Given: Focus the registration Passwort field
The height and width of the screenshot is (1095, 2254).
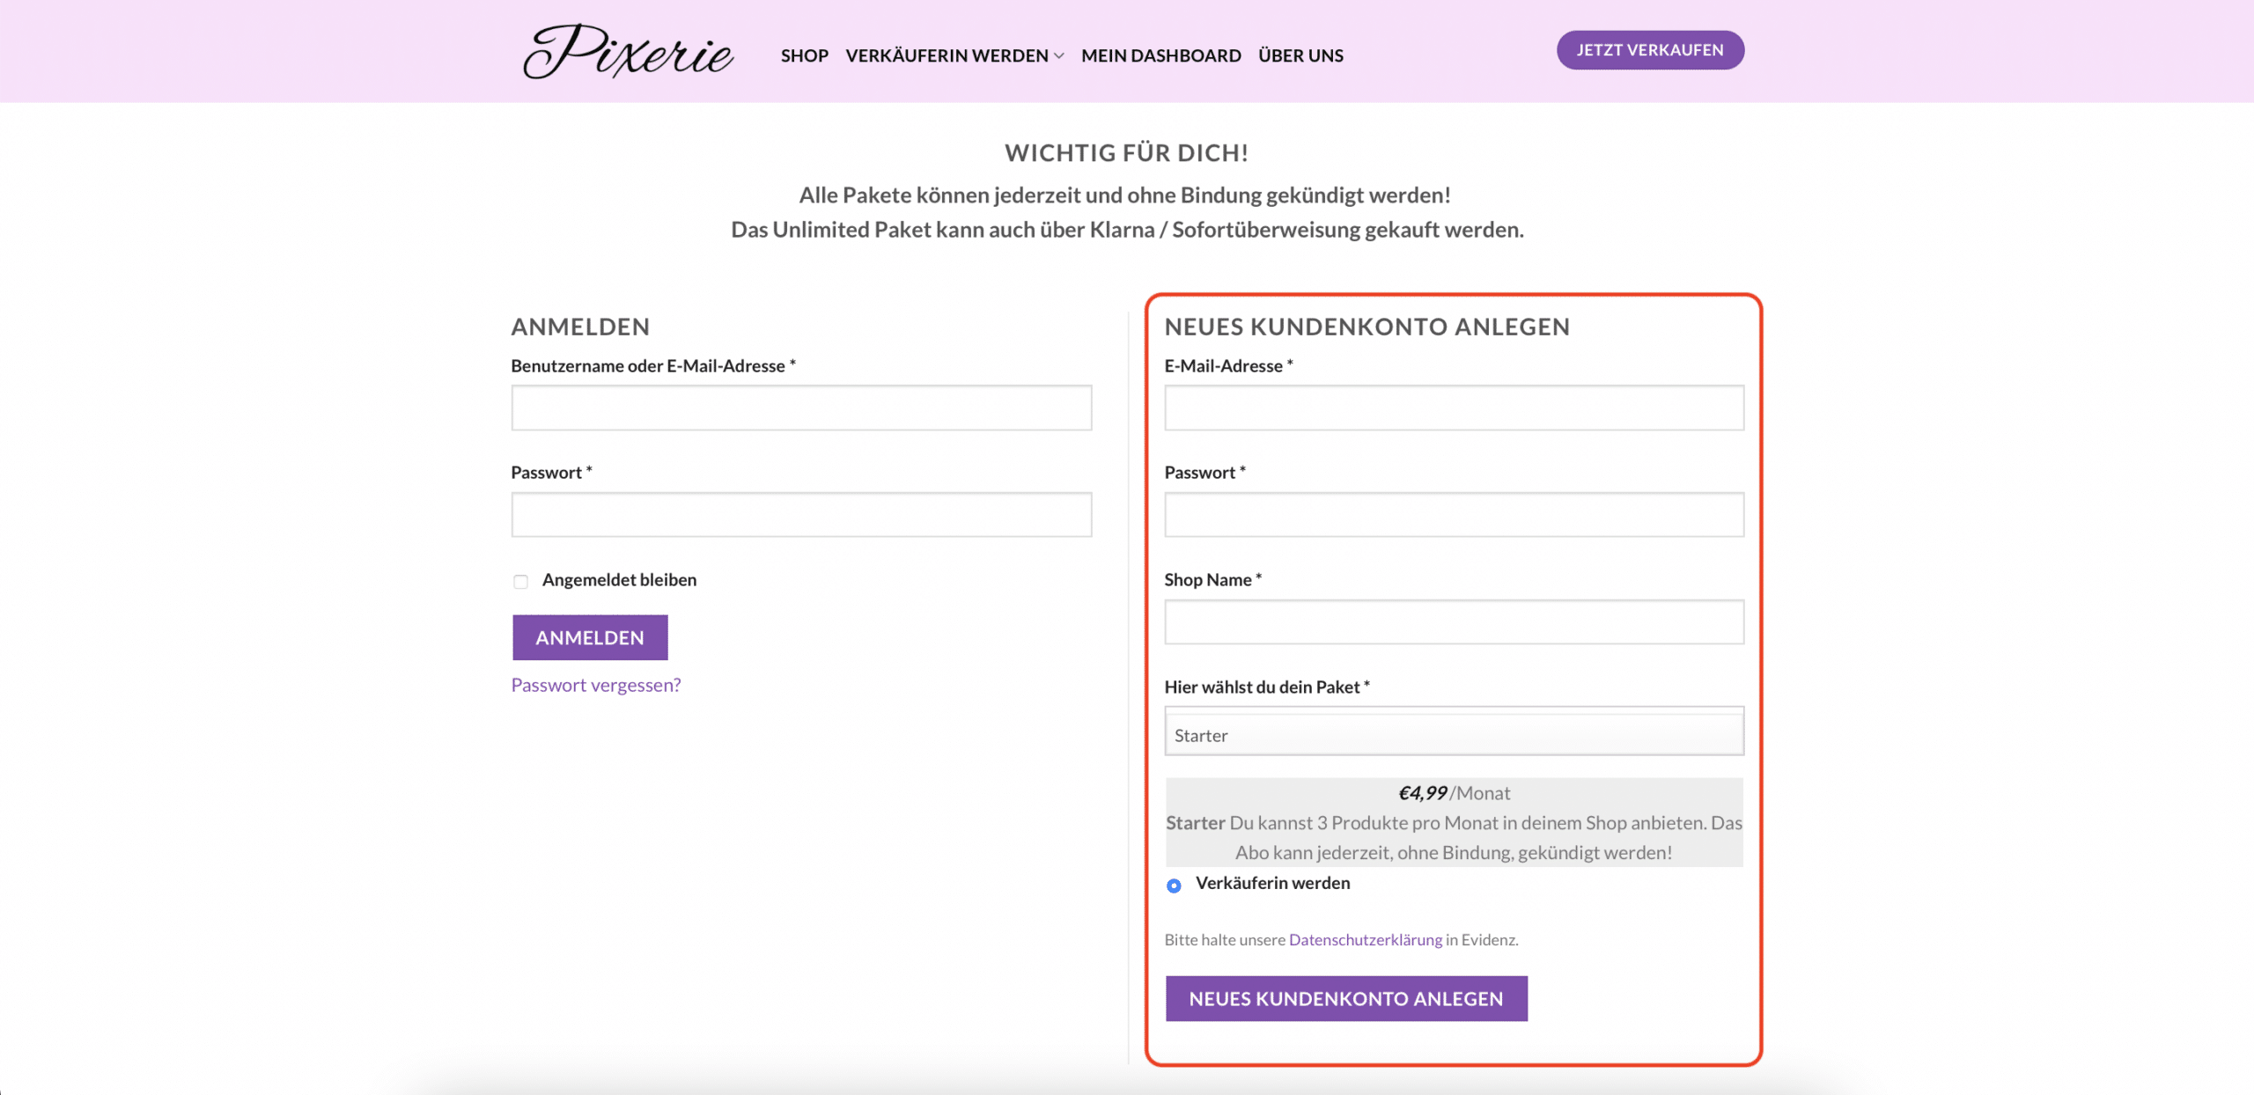Looking at the screenshot, I should pyautogui.click(x=1454, y=514).
